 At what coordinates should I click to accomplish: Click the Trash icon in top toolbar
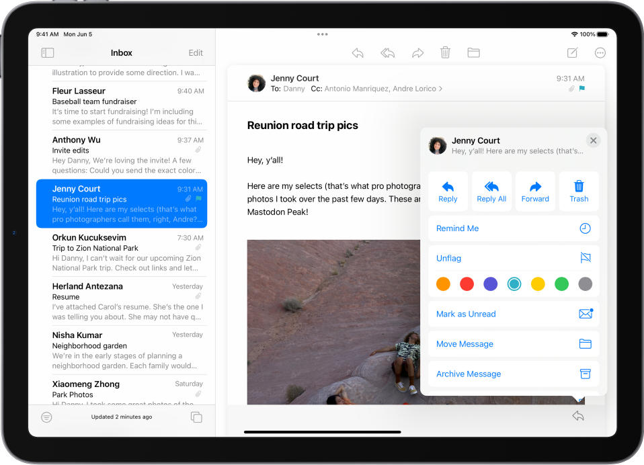click(445, 52)
